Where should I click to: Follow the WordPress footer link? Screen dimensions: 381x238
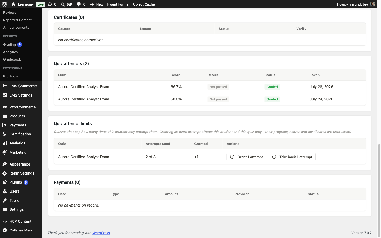tap(101, 233)
